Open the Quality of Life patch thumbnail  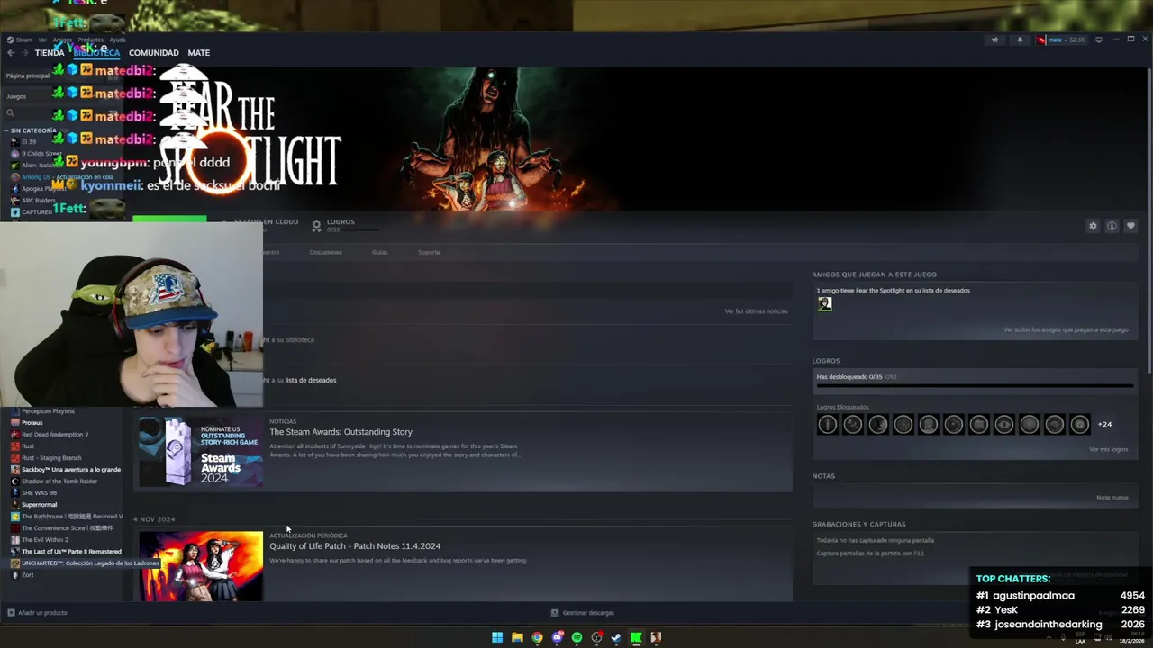tap(200, 566)
